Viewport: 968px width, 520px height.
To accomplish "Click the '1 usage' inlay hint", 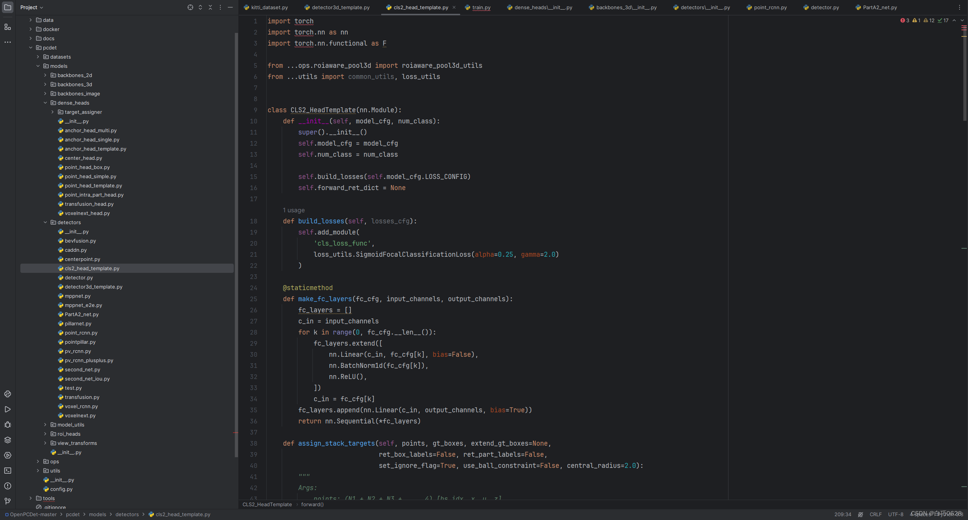I will (x=294, y=210).
